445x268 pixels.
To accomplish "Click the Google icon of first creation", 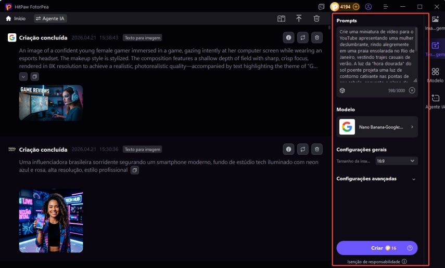I will (12, 37).
